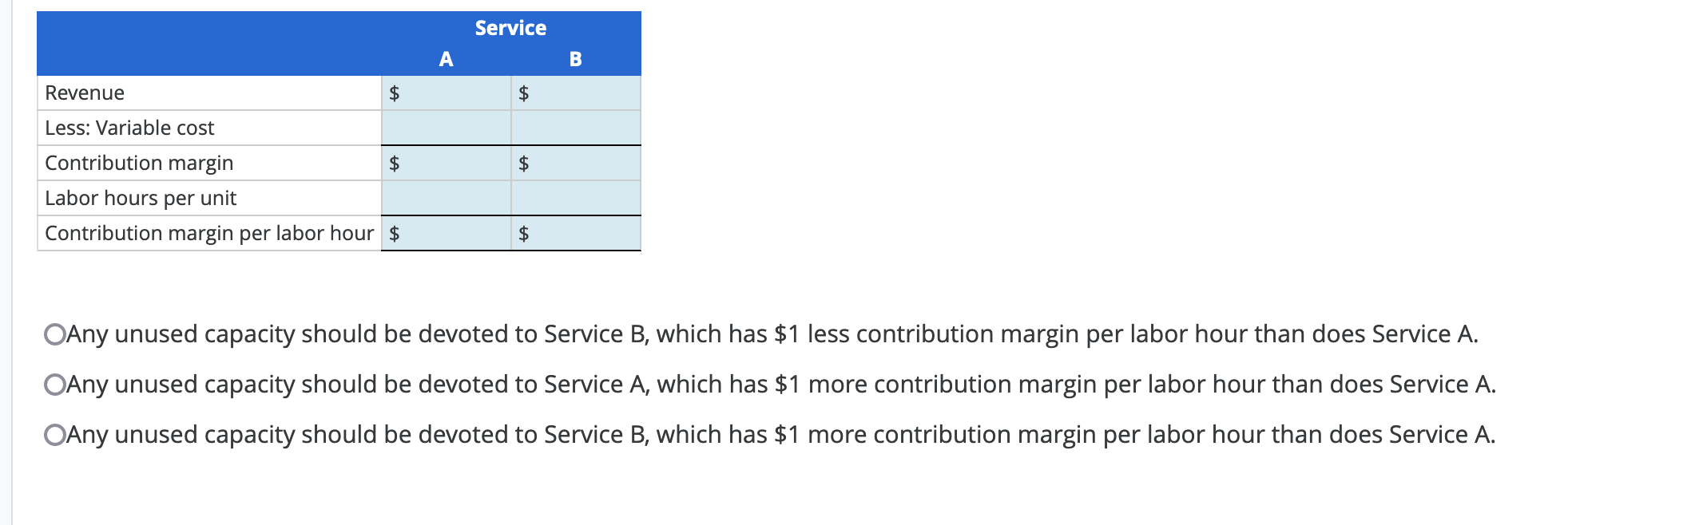Click the Revenue input field for Service B
Viewport: 1703px width, 525px height.
575,93
